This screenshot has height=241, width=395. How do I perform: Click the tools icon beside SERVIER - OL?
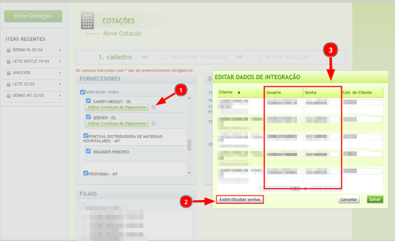(154, 124)
